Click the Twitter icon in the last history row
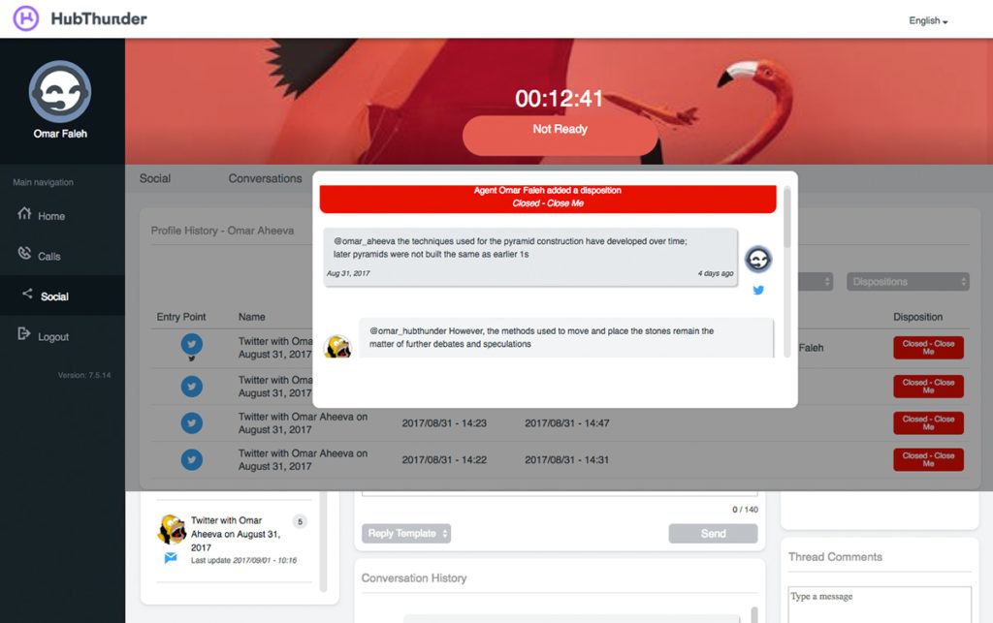Viewport: 993px width, 623px height. (192, 459)
